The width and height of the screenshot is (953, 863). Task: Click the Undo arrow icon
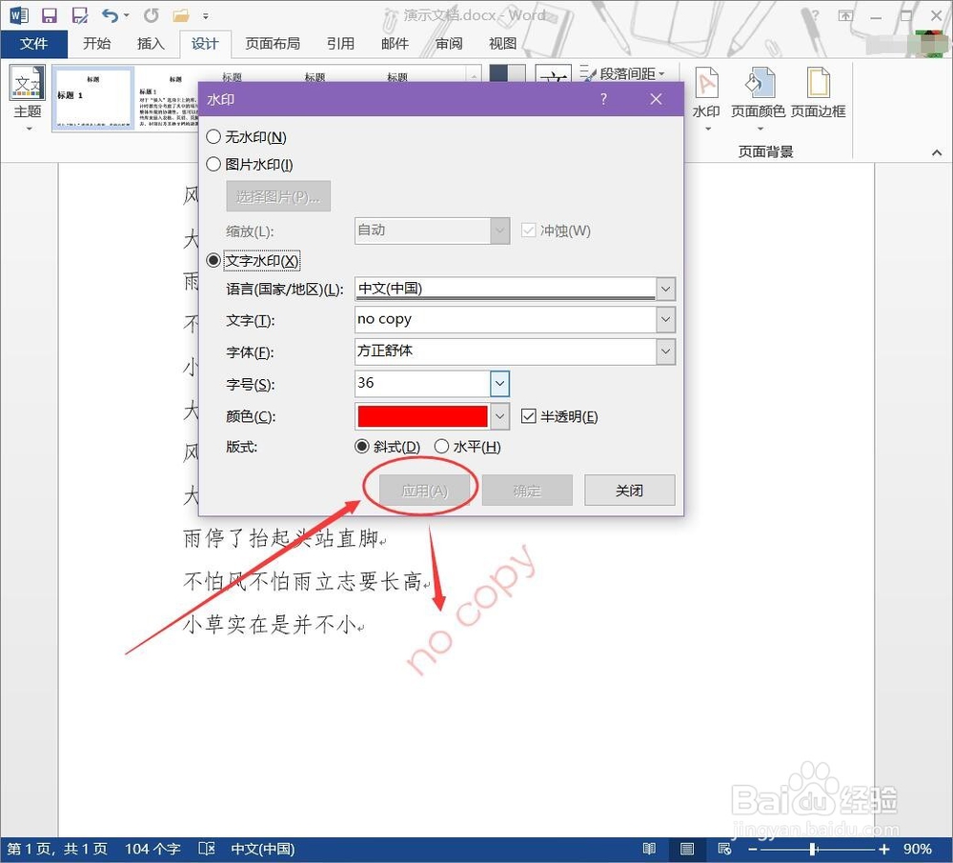click(x=111, y=14)
